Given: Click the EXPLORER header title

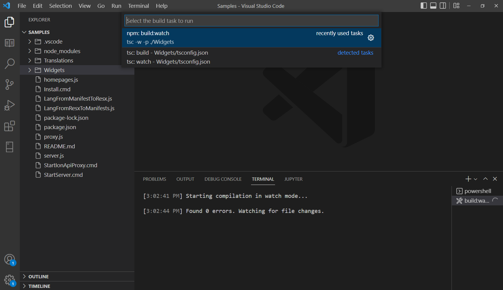Looking at the screenshot, I should click(39, 20).
